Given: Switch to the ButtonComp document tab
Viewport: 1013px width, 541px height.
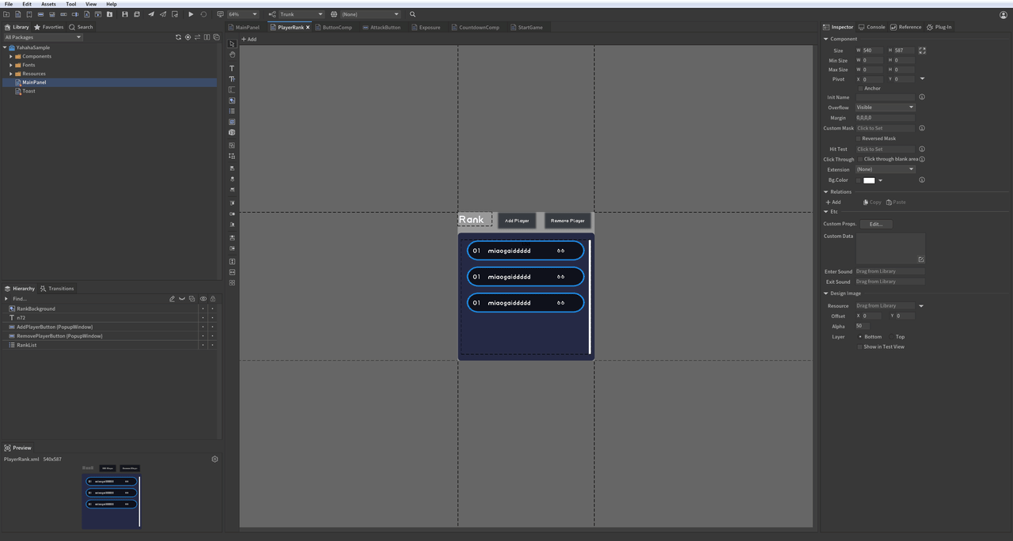Looking at the screenshot, I should click(336, 28).
